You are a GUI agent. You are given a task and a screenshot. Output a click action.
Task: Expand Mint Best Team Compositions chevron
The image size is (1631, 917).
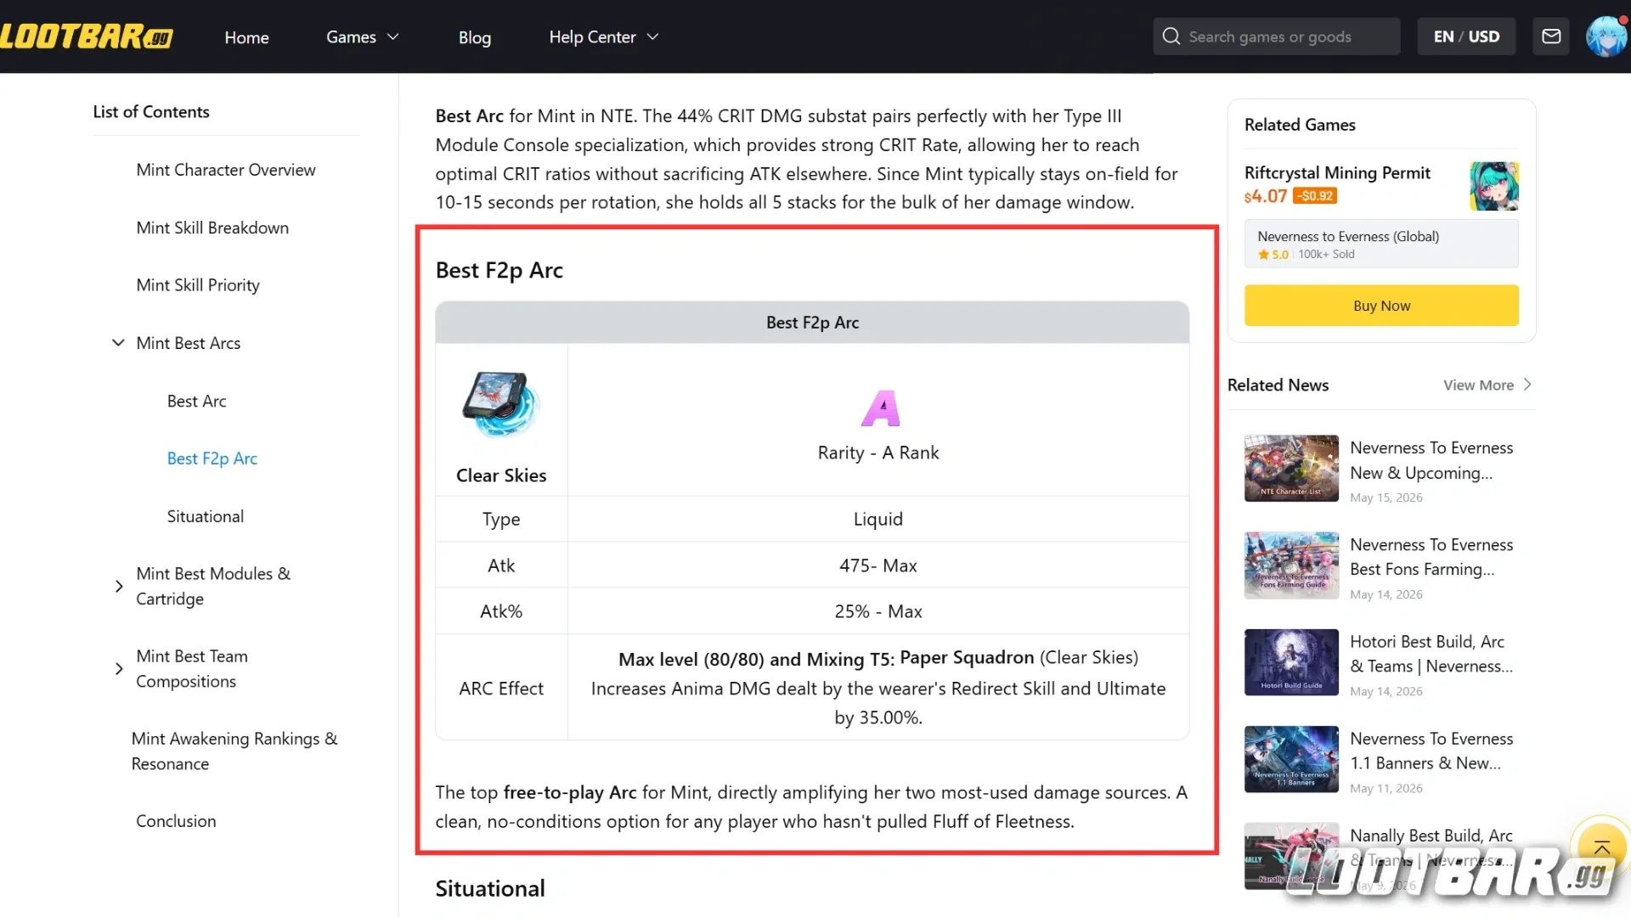click(x=118, y=669)
